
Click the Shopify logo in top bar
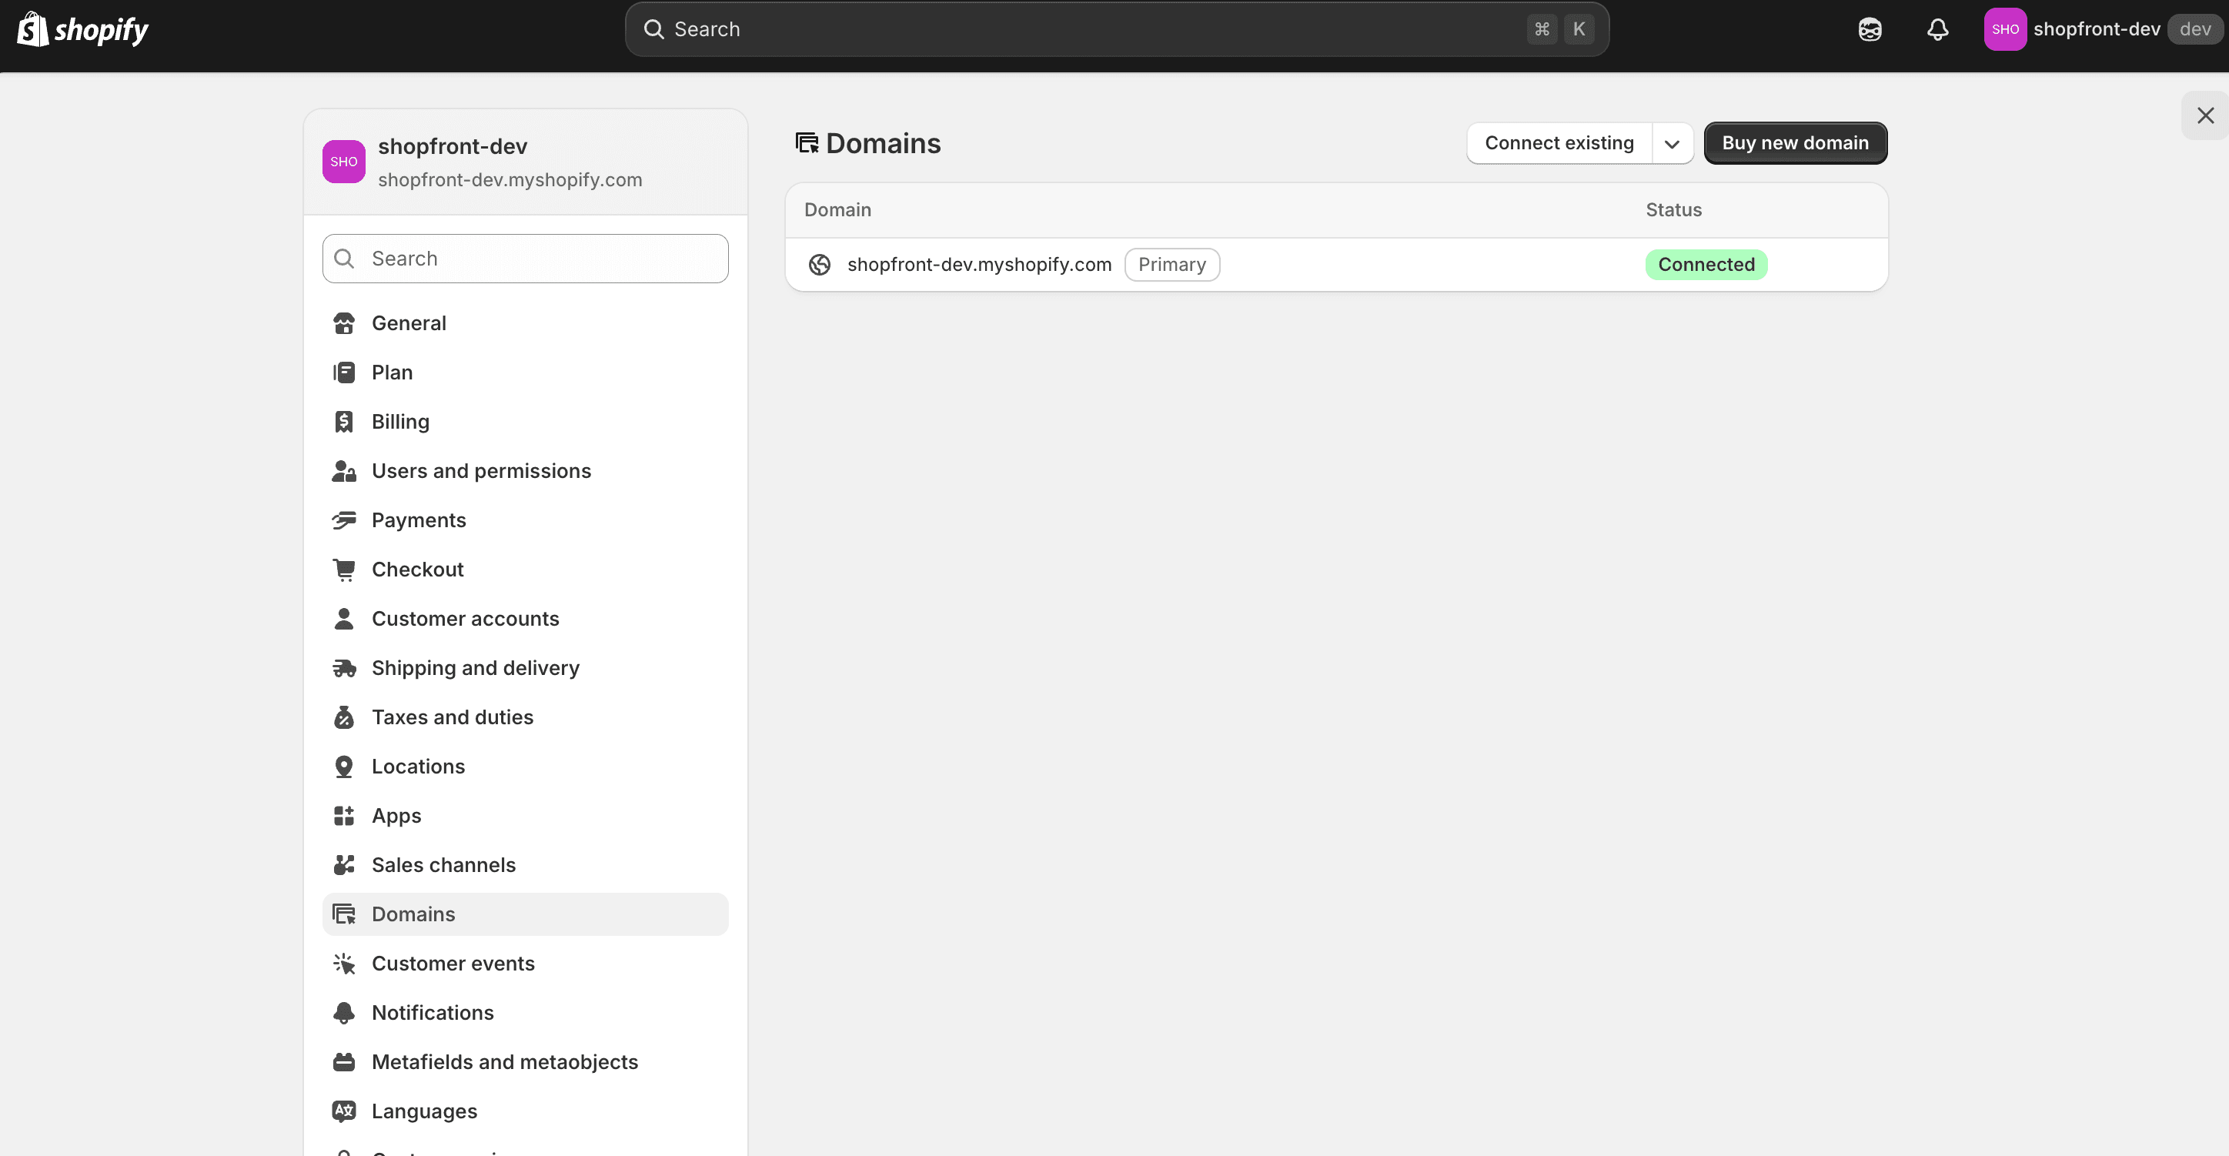pos(83,29)
